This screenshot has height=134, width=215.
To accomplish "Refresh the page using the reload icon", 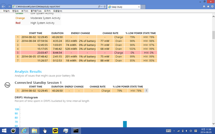I will pyautogui.click(x=105, y=6).
